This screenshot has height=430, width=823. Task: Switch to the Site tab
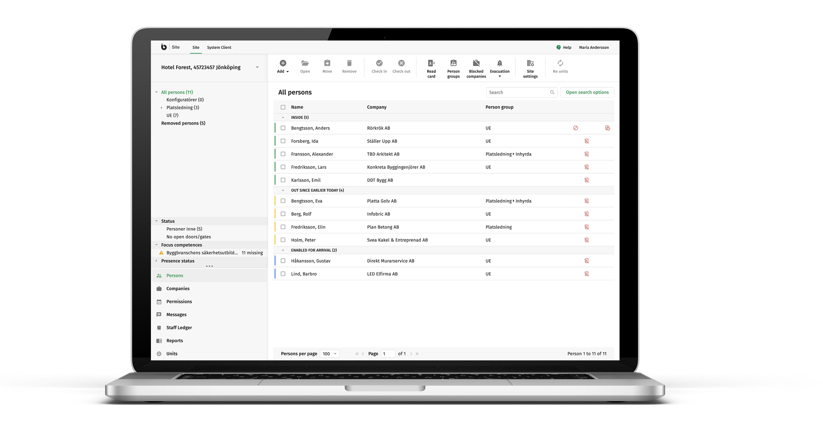pos(196,47)
